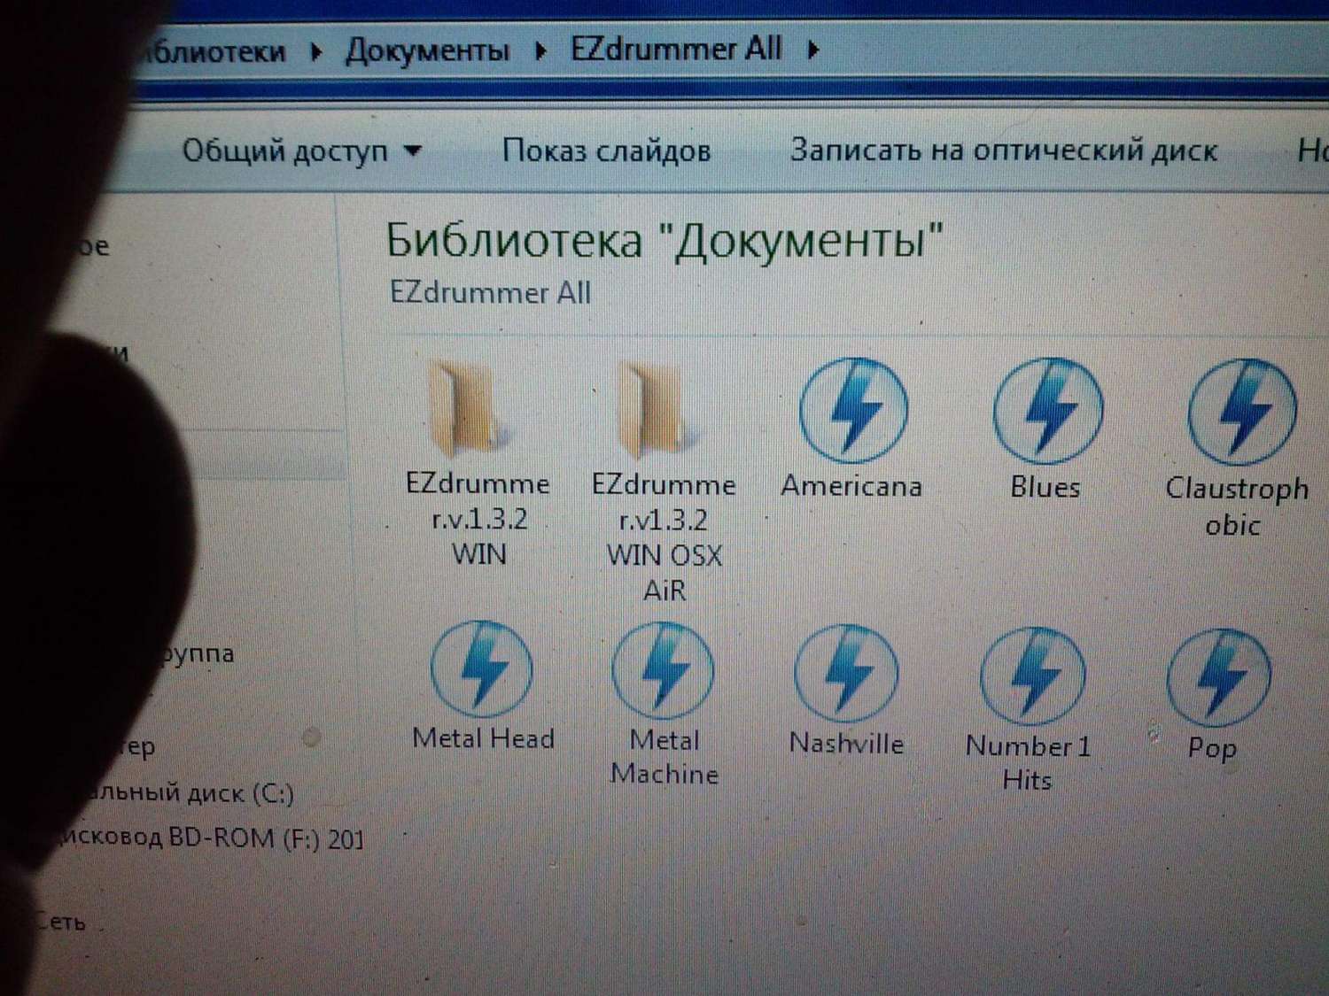
Task: Expand the arrow after EZdrummer All in address bar
Action: tap(813, 49)
